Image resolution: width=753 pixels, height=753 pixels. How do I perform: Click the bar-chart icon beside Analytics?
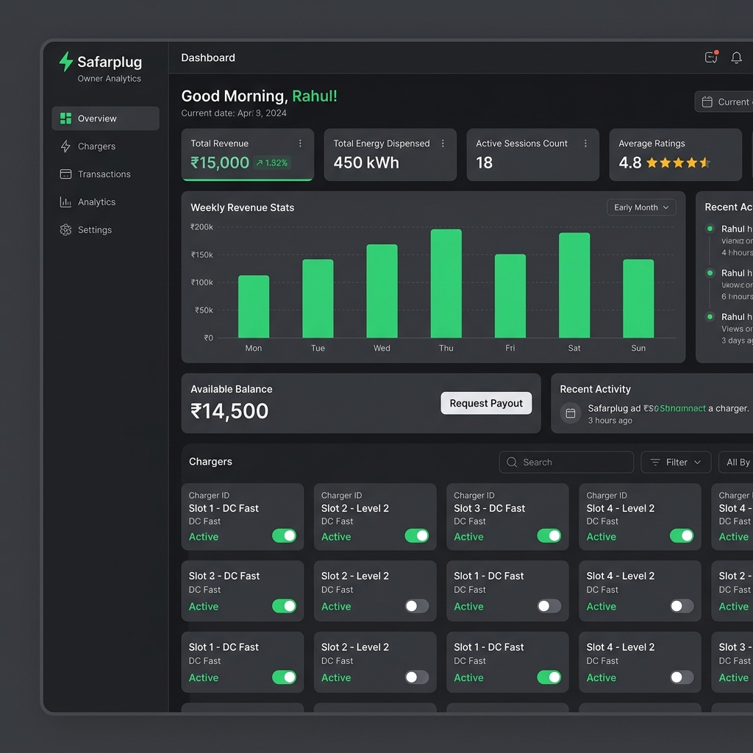point(65,201)
